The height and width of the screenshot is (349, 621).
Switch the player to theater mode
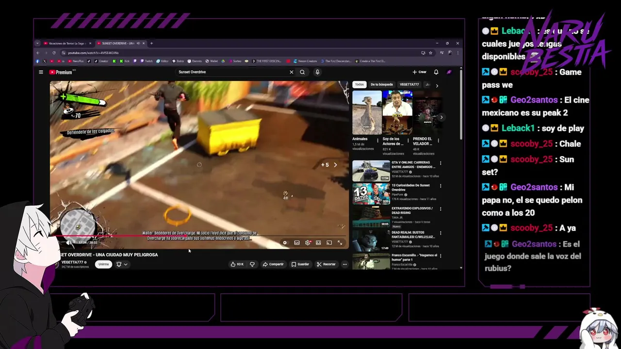(318, 243)
